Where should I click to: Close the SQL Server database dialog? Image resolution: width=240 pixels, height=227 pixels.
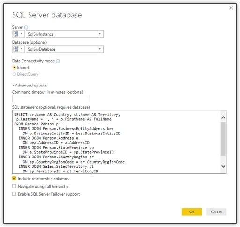[x=231, y=8]
